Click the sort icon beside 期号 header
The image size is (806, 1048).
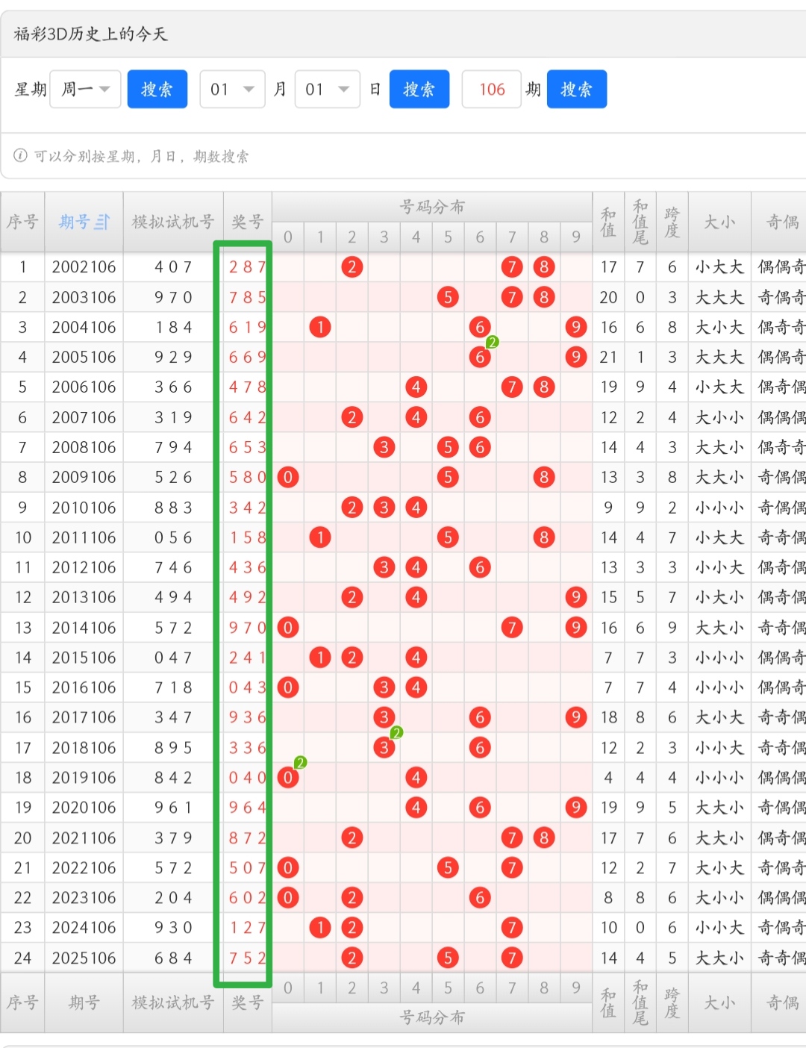102,222
